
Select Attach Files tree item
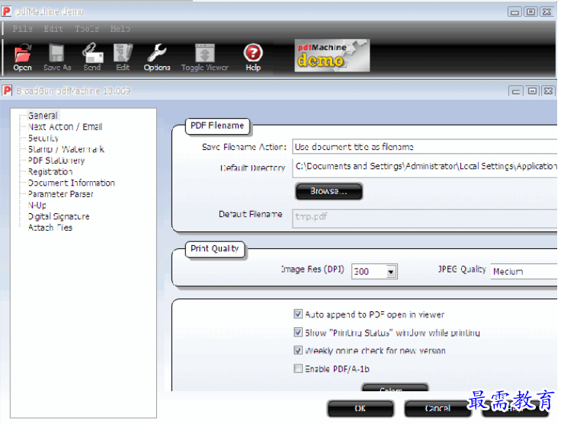(50, 228)
